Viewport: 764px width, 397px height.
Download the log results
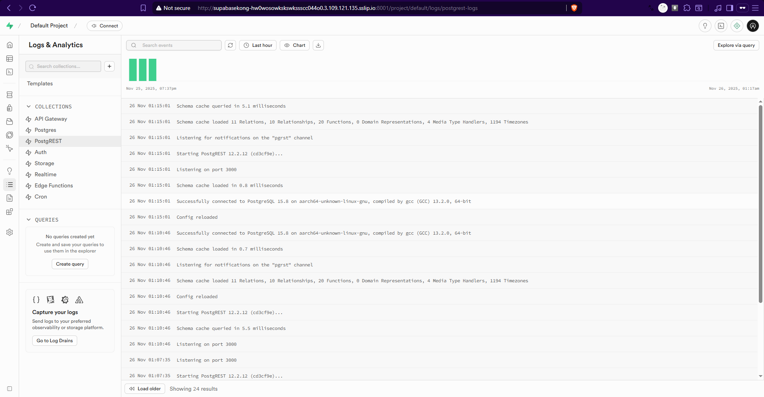[318, 45]
